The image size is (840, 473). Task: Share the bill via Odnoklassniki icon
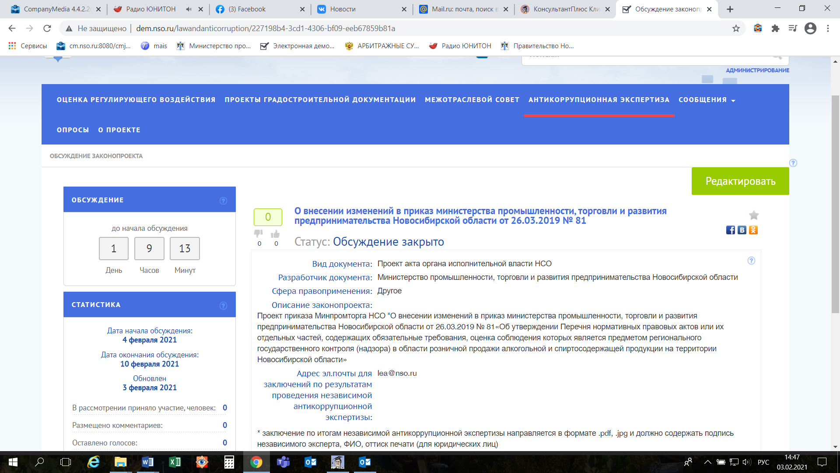(753, 230)
